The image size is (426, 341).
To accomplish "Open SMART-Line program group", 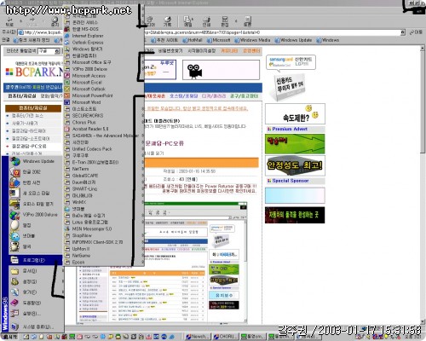I will coord(84,188).
